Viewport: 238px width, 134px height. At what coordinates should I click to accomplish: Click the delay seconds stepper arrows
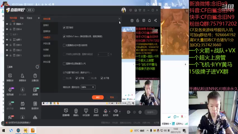[108, 54]
